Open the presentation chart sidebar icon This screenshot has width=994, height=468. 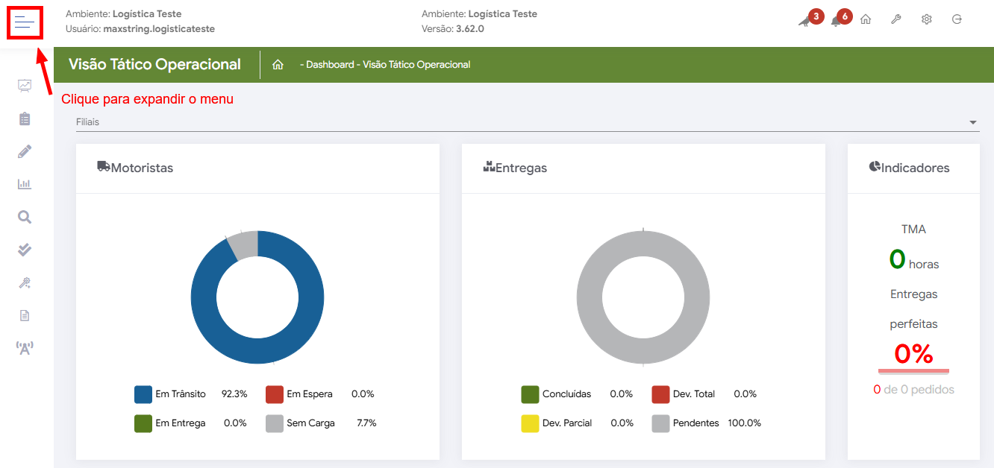[25, 86]
